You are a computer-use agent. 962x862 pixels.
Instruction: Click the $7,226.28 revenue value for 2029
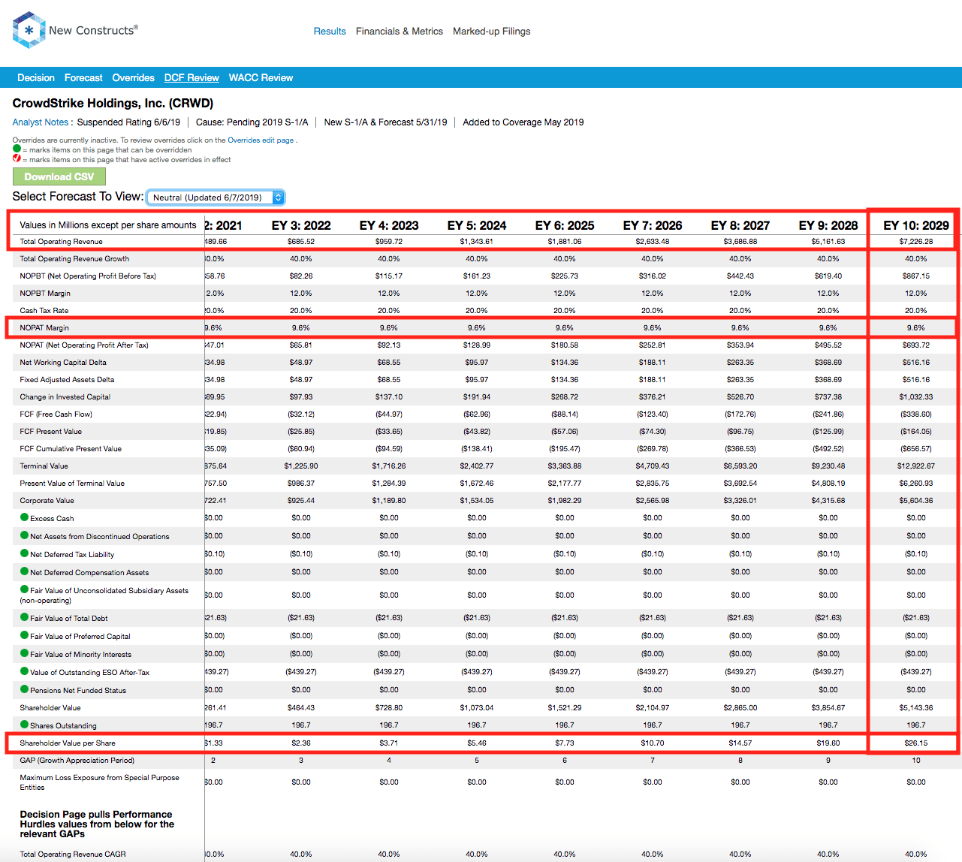click(x=916, y=242)
